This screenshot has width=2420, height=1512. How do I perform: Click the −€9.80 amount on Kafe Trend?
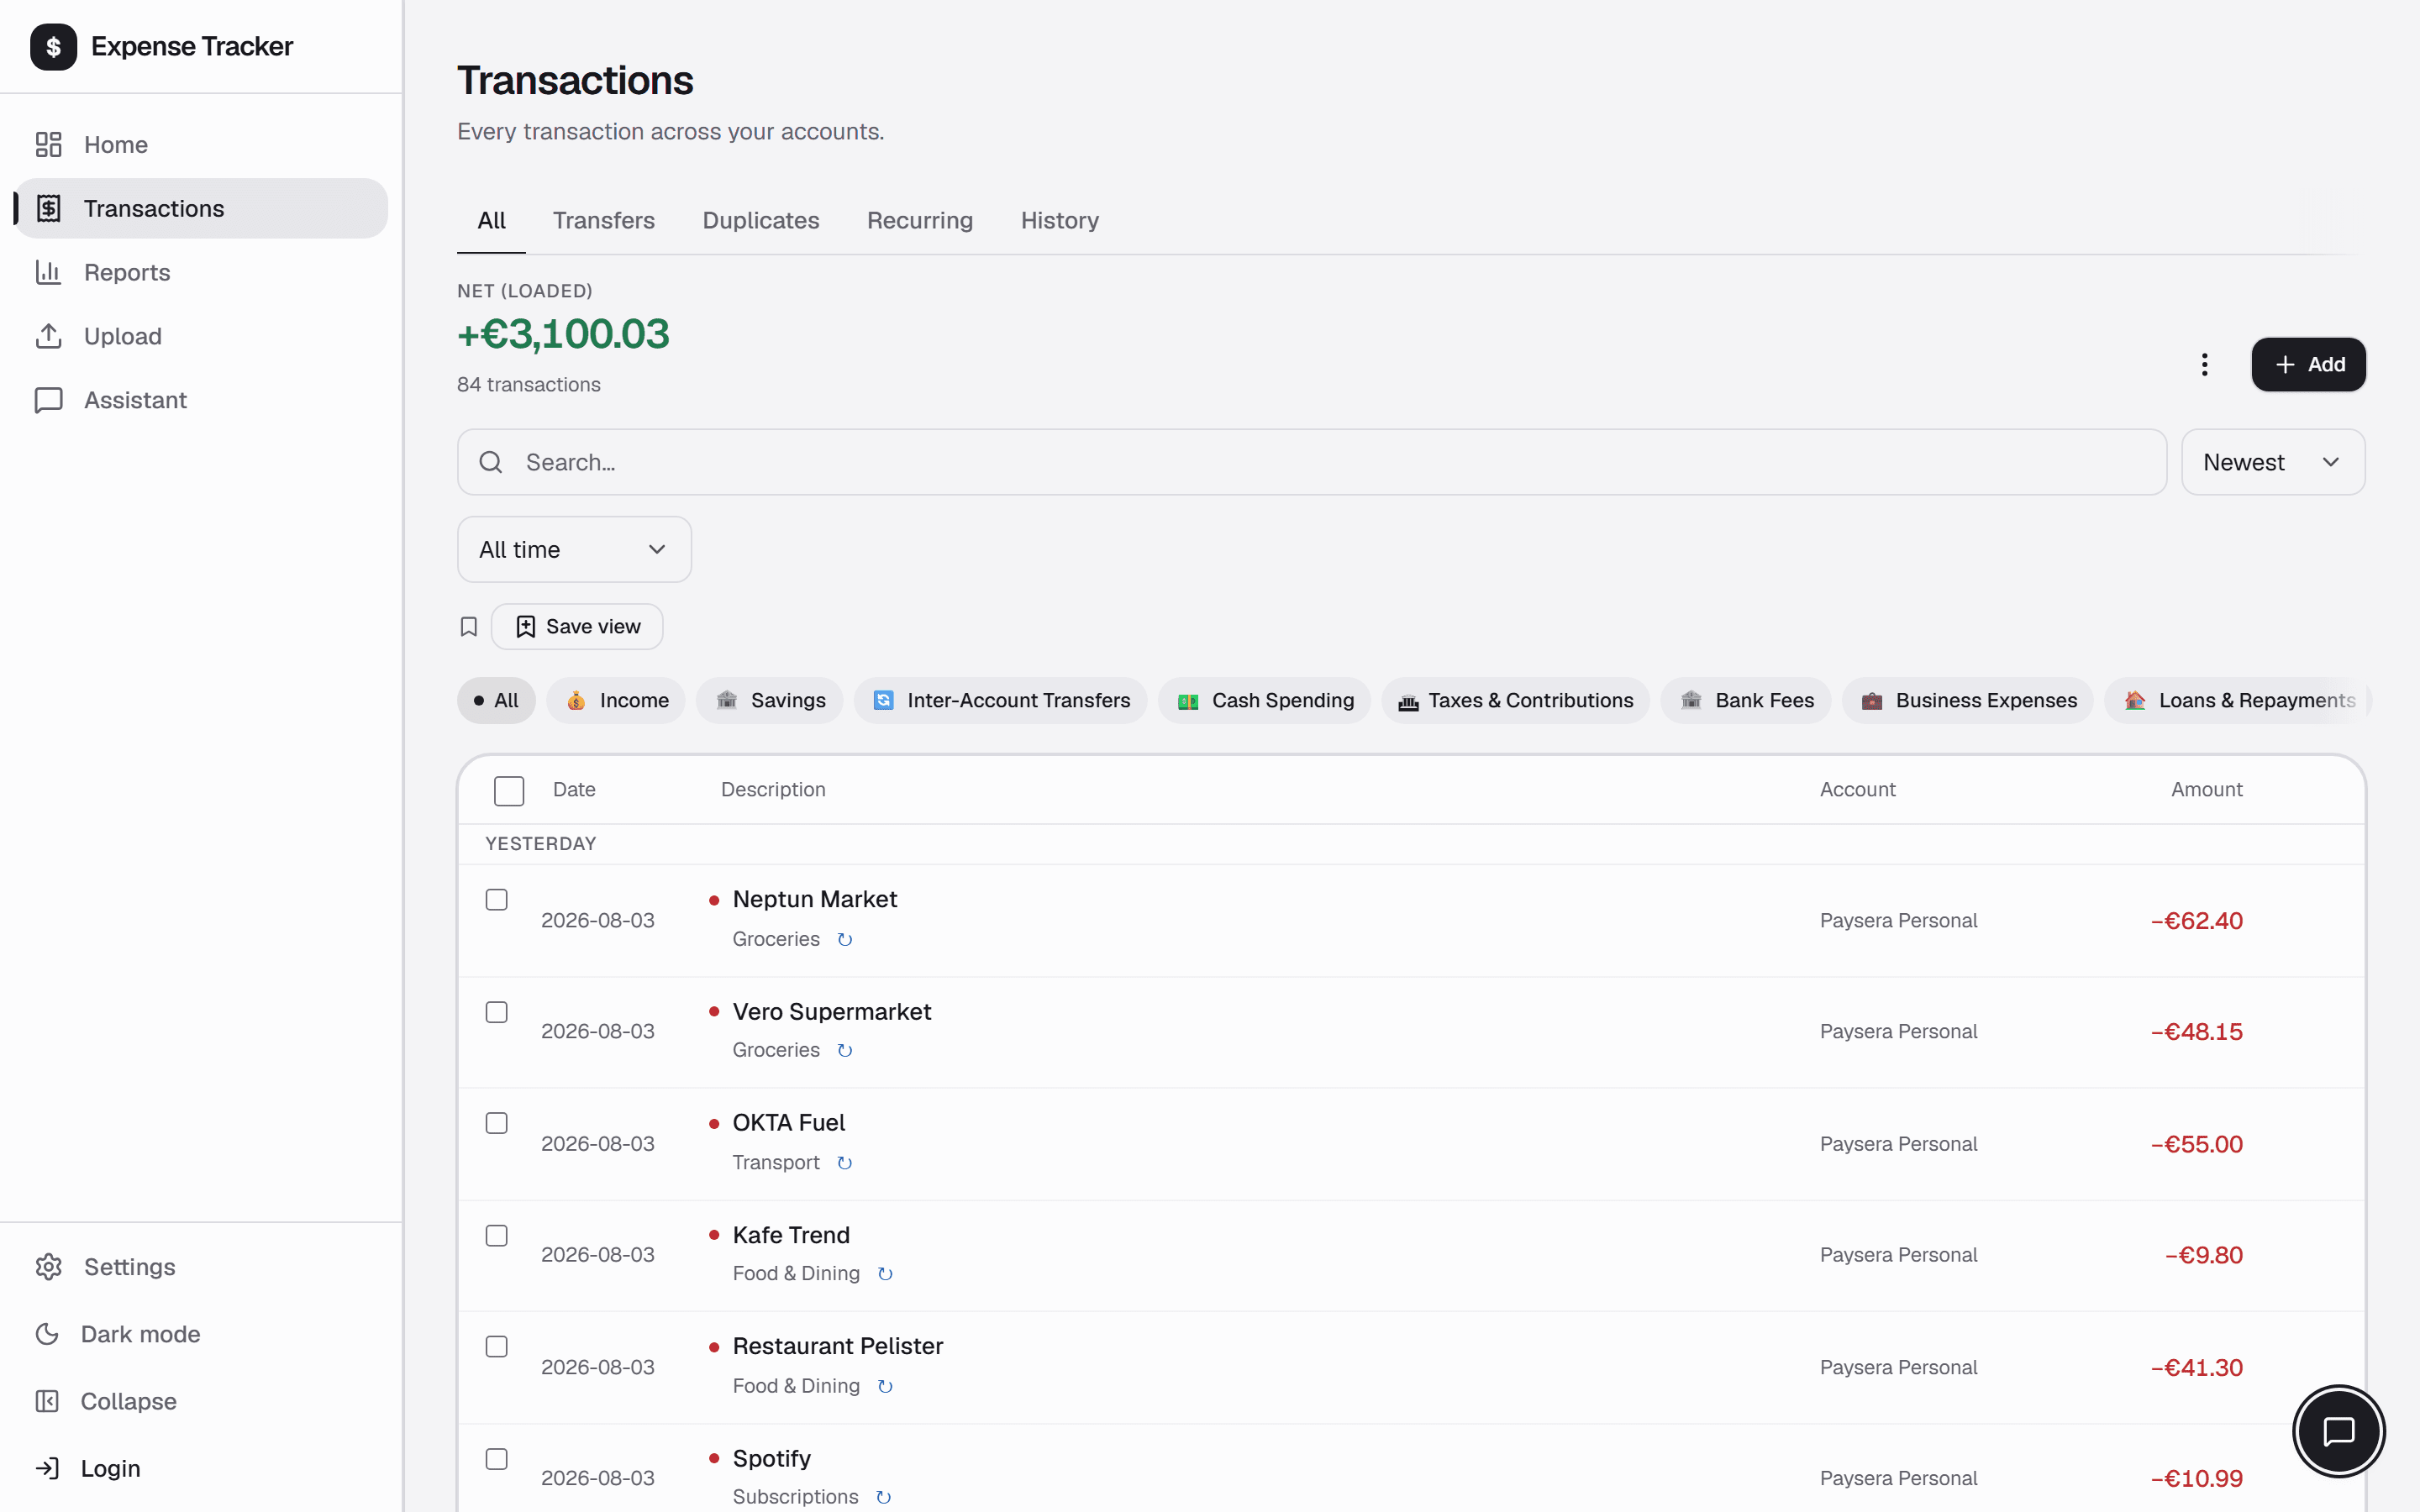click(2203, 1256)
